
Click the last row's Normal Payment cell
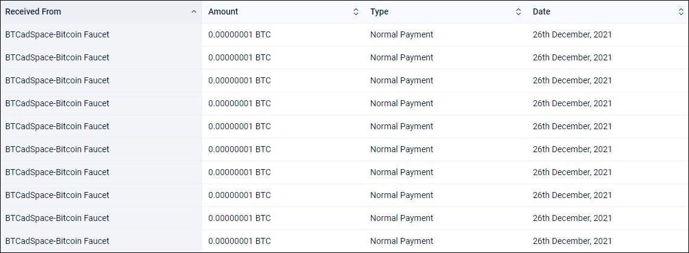402,241
